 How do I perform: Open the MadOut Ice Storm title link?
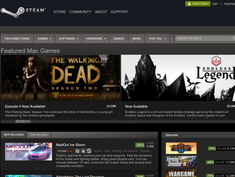[x=70, y=145]
